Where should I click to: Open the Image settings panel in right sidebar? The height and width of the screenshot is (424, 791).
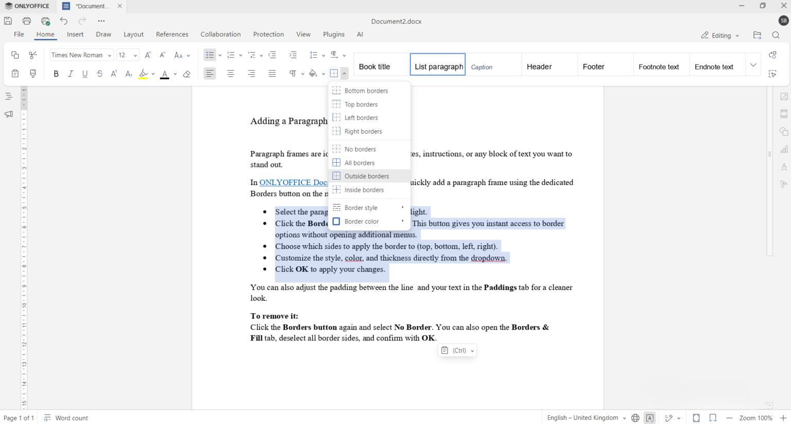[784, 96]
